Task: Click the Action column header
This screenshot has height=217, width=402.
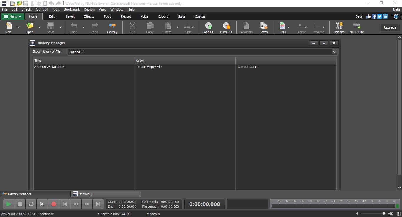Action: pos(185,61)
